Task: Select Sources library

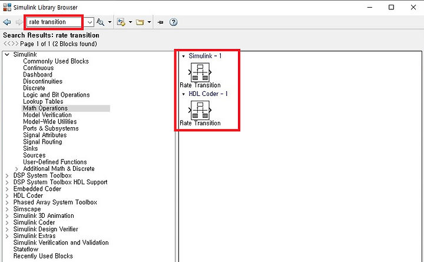Action: 34,155
